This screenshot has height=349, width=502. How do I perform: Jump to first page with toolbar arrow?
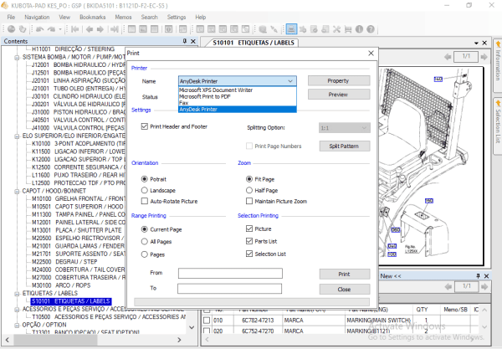75,29
